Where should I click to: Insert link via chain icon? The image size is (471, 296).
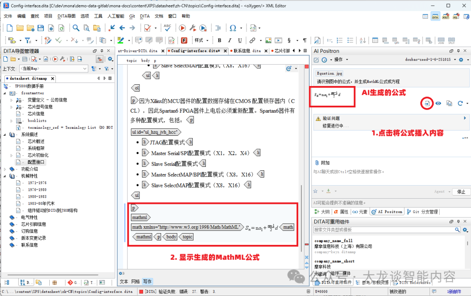click(253, 40)
